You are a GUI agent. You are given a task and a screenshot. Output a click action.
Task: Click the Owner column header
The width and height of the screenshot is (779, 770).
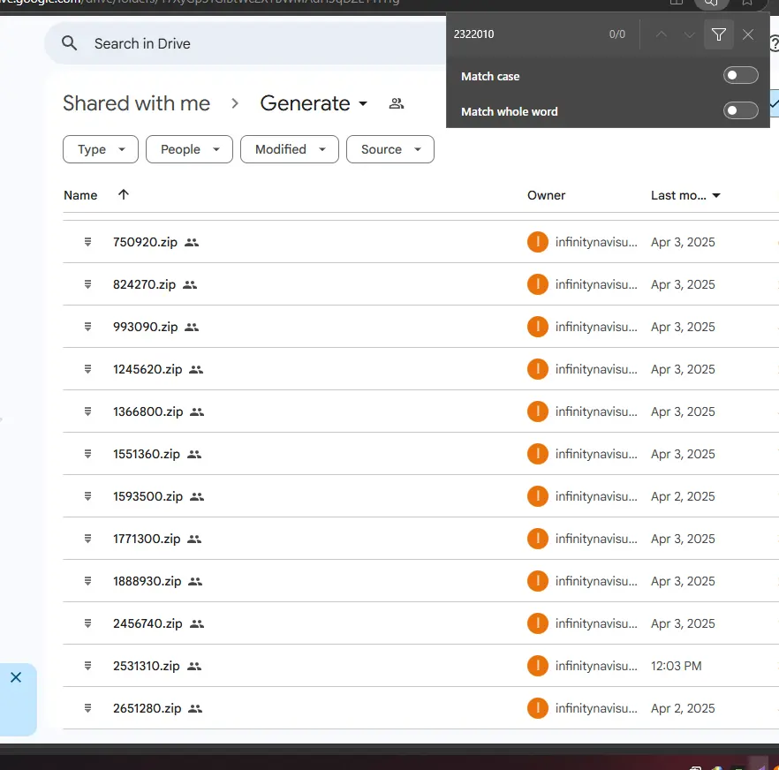click(546, 195)
